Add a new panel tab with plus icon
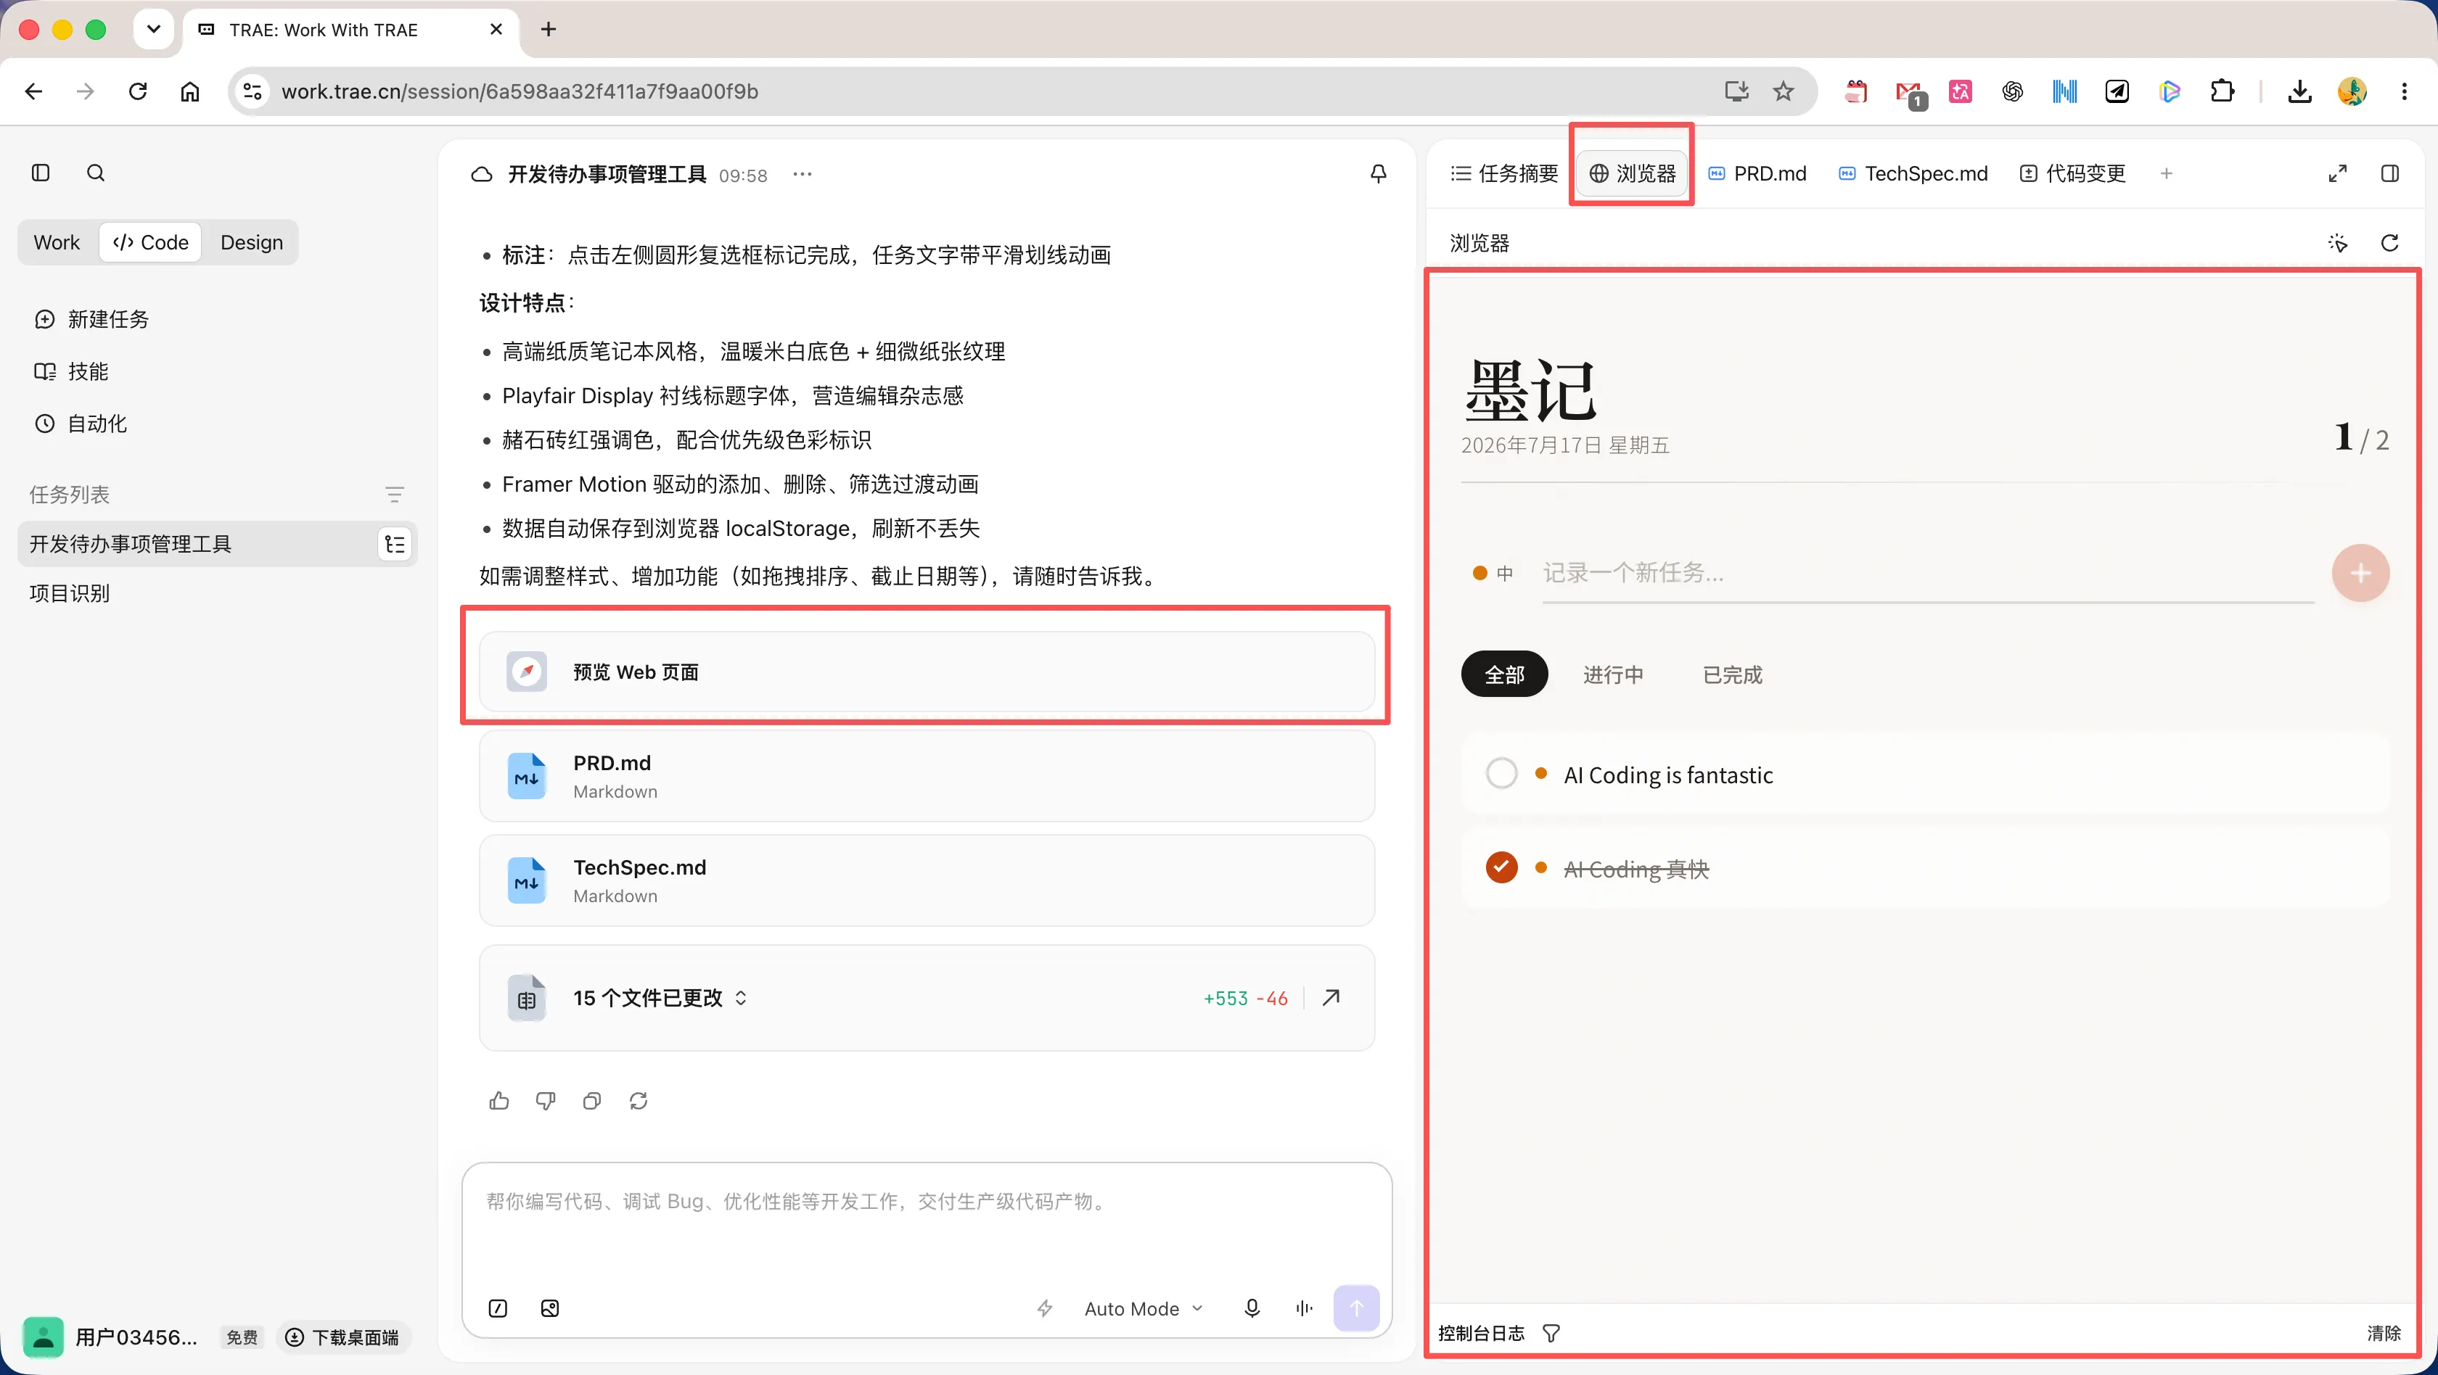The width and height of the screenshot is (2438, 1375). tap(2167, 174)
